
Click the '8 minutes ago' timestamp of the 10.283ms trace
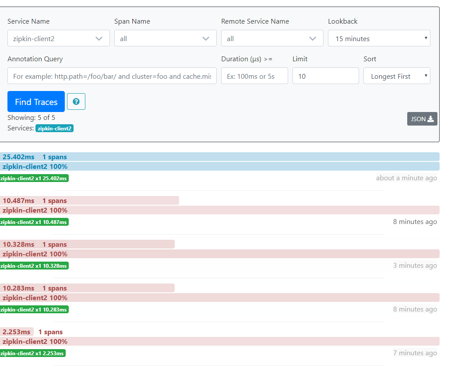coord(415,309)
